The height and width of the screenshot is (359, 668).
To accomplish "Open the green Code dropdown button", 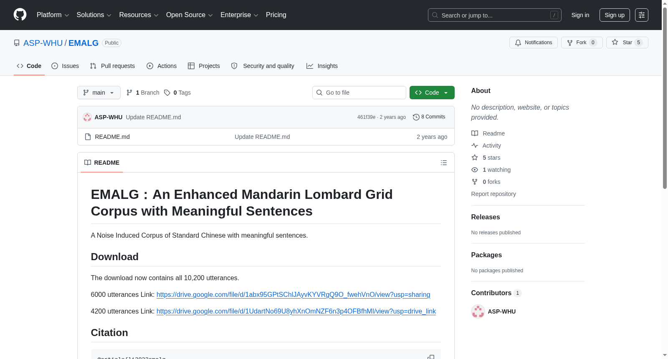I will (x=432, y=93).
